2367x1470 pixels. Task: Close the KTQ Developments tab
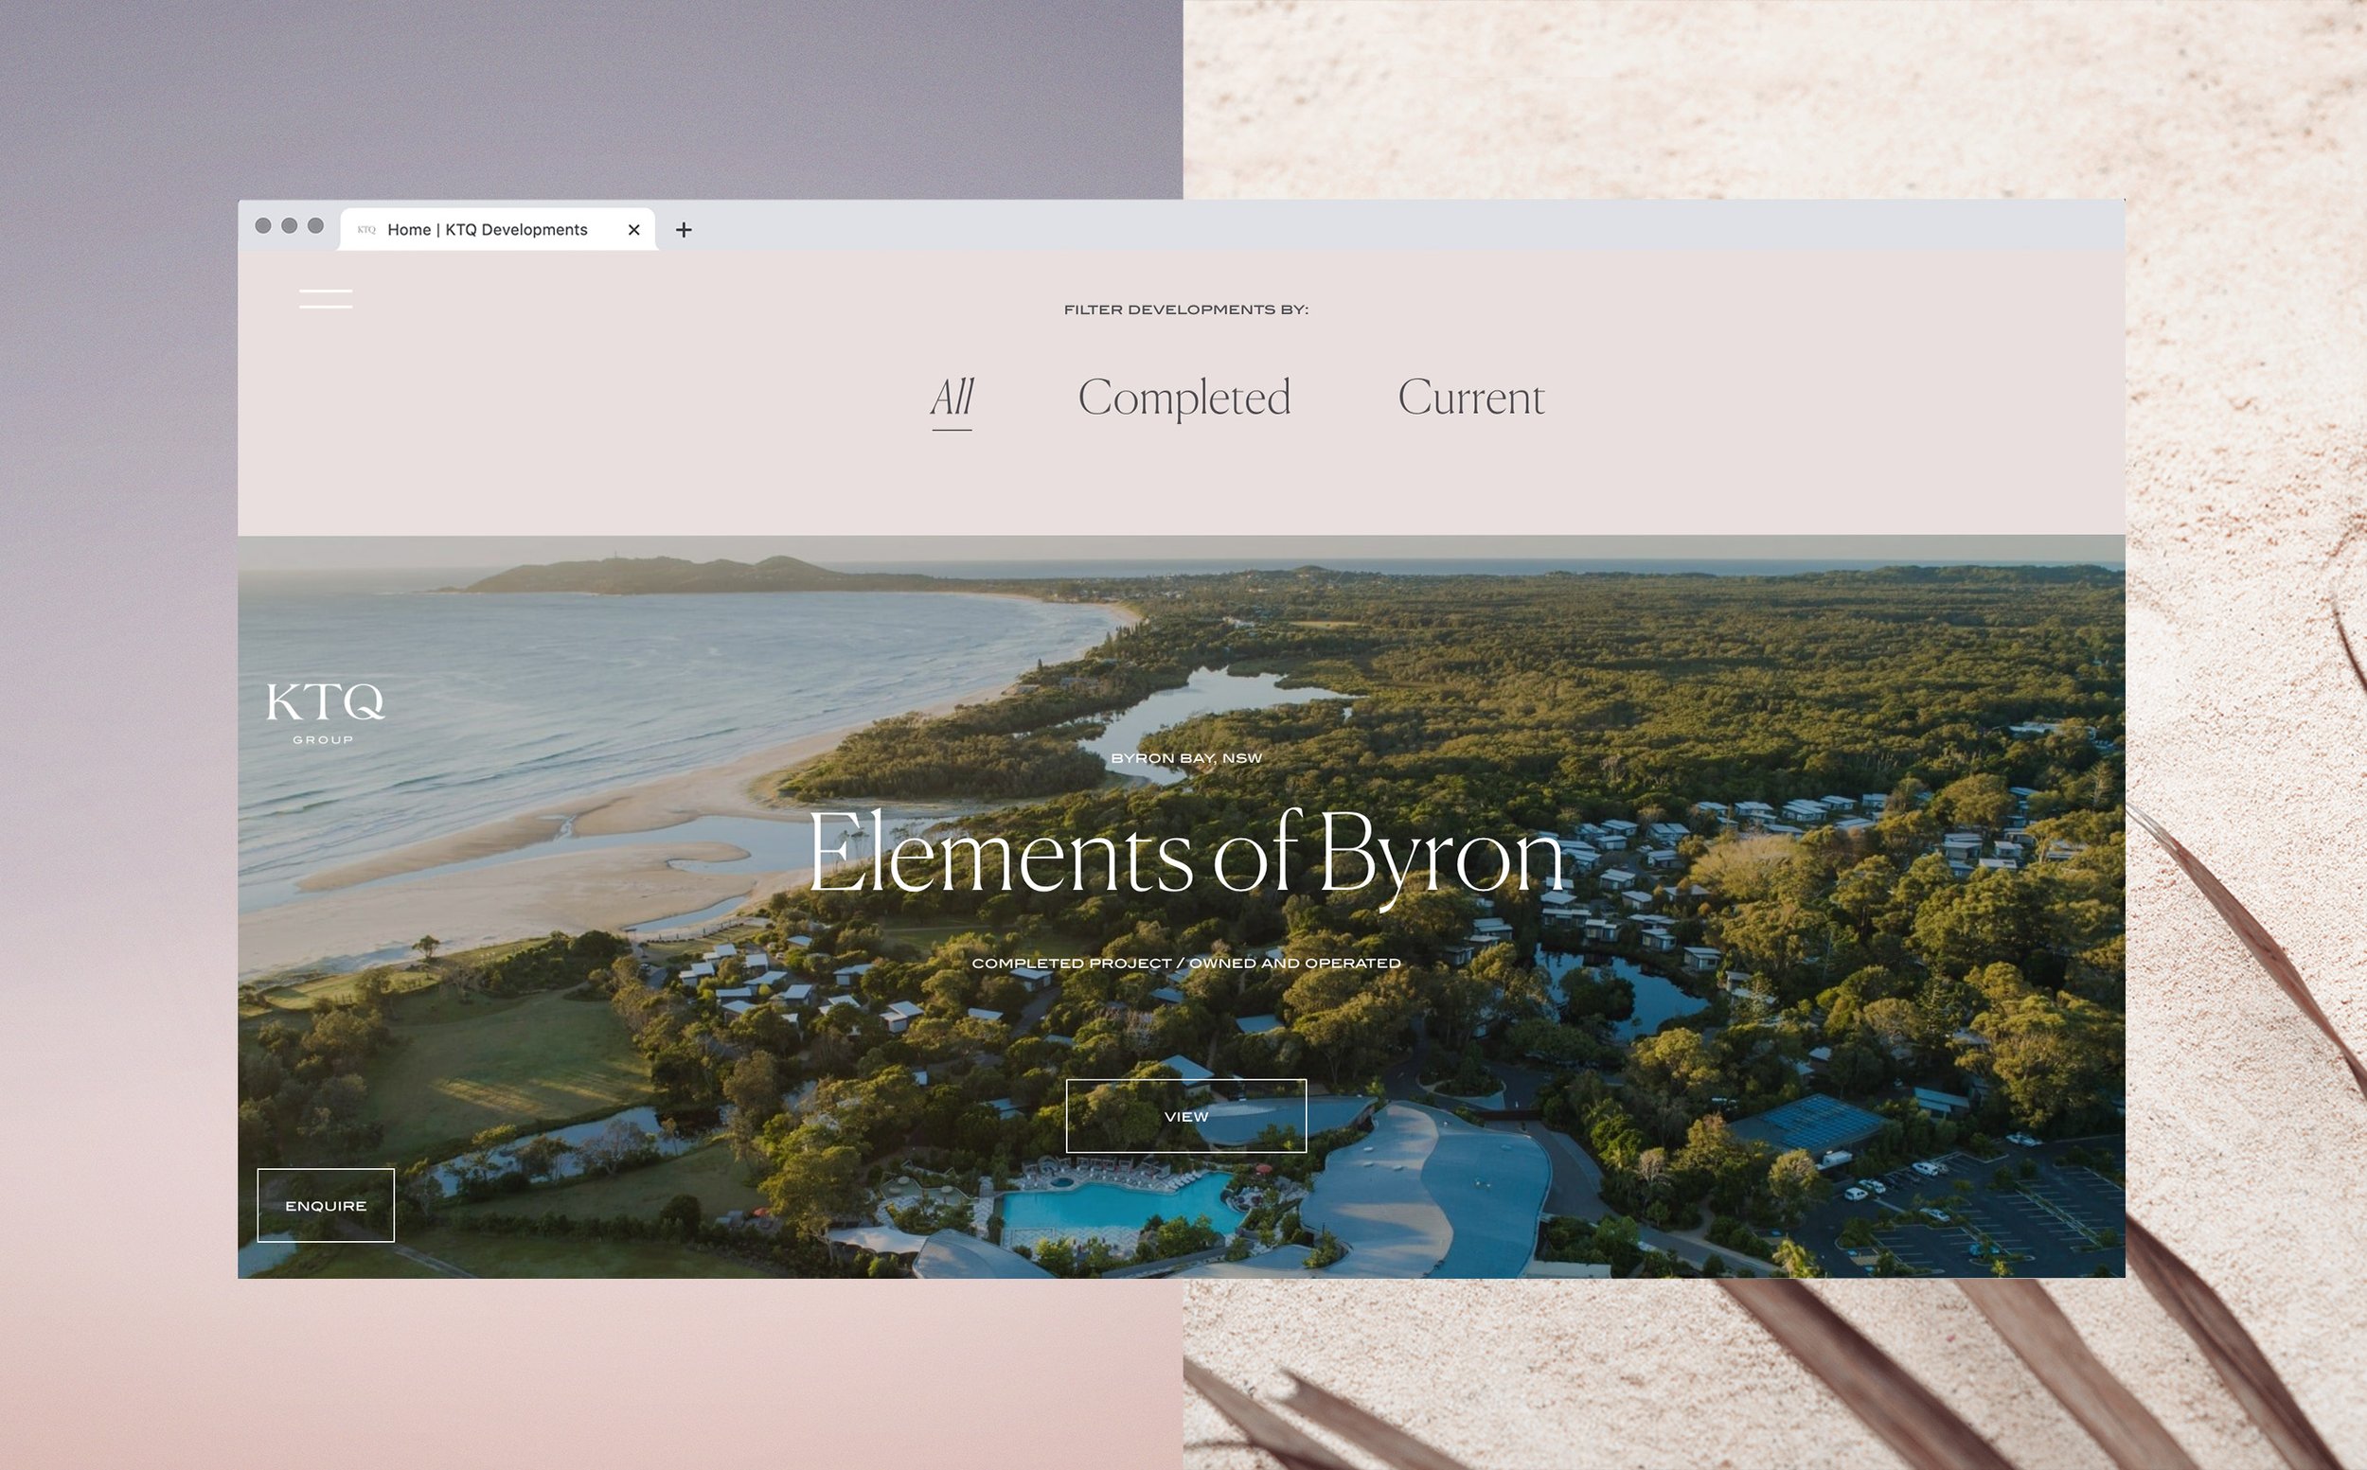634,229
